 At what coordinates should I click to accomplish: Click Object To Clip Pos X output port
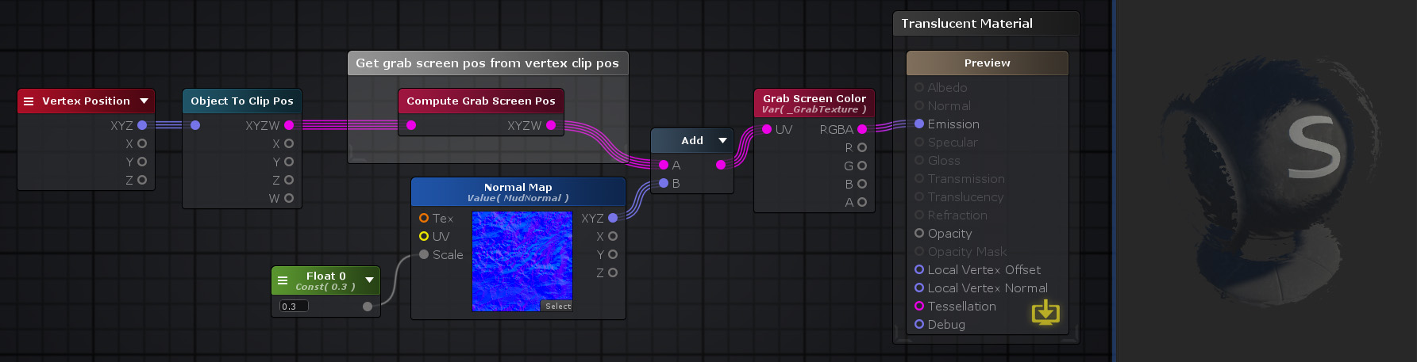tap(289, 143)
